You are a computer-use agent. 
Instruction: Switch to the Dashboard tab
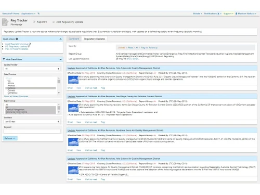pyautogui.click(x=74, y=39)
